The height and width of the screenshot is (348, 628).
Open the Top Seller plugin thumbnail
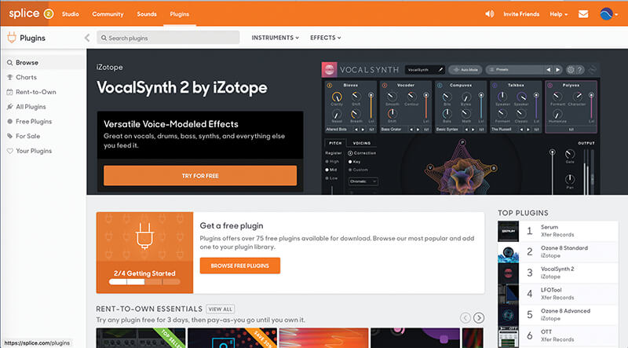tap(141, 338)
